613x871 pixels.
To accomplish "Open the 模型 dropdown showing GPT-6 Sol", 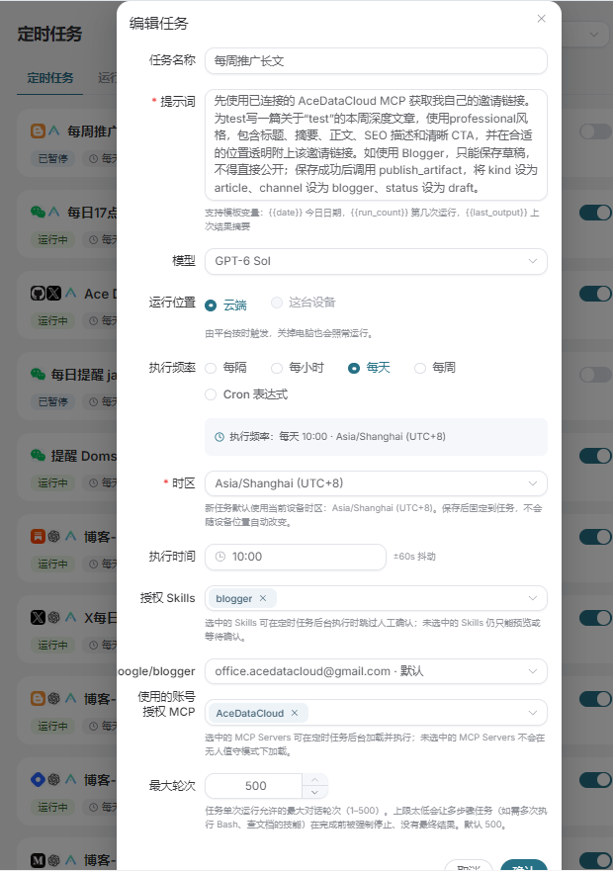I will 376,261.
